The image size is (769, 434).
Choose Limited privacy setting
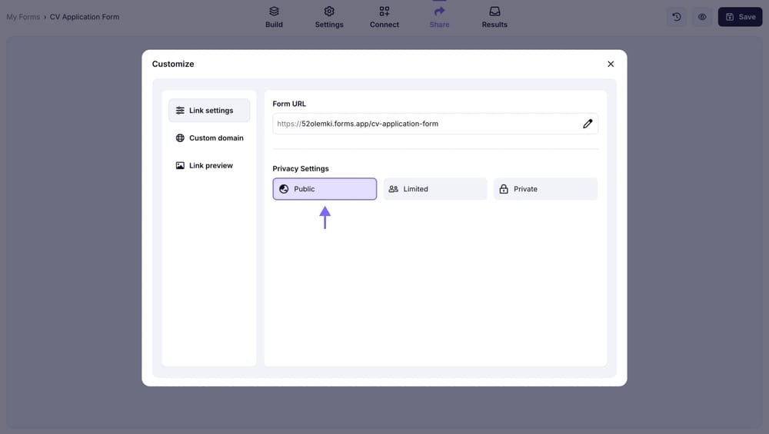tap(435, 189)
